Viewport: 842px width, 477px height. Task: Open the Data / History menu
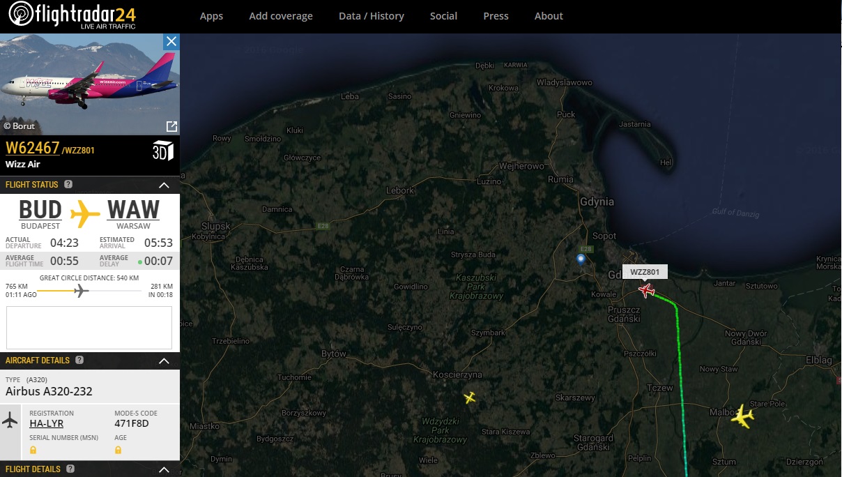[372, 16]
